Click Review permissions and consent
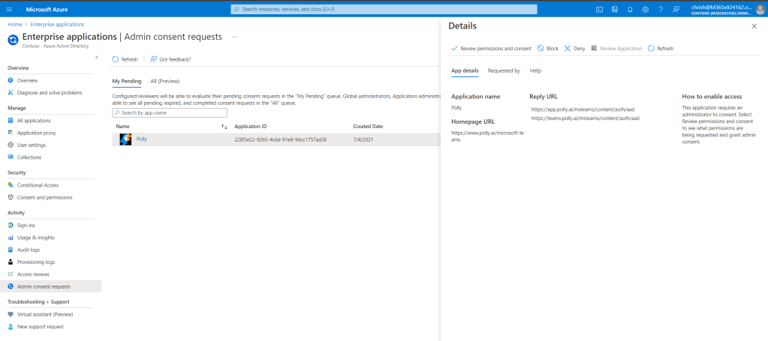The image size is (768, 341). coord(491,48)
